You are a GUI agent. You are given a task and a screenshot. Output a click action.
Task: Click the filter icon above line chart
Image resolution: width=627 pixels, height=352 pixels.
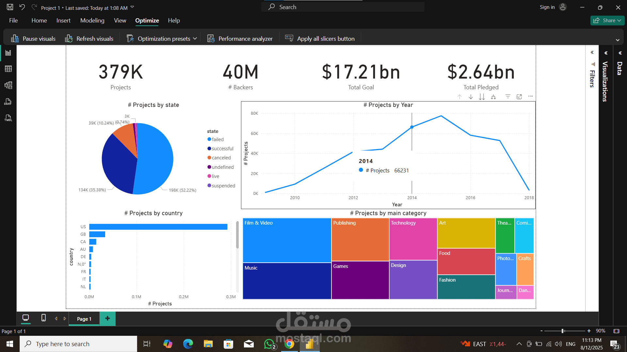508,96
